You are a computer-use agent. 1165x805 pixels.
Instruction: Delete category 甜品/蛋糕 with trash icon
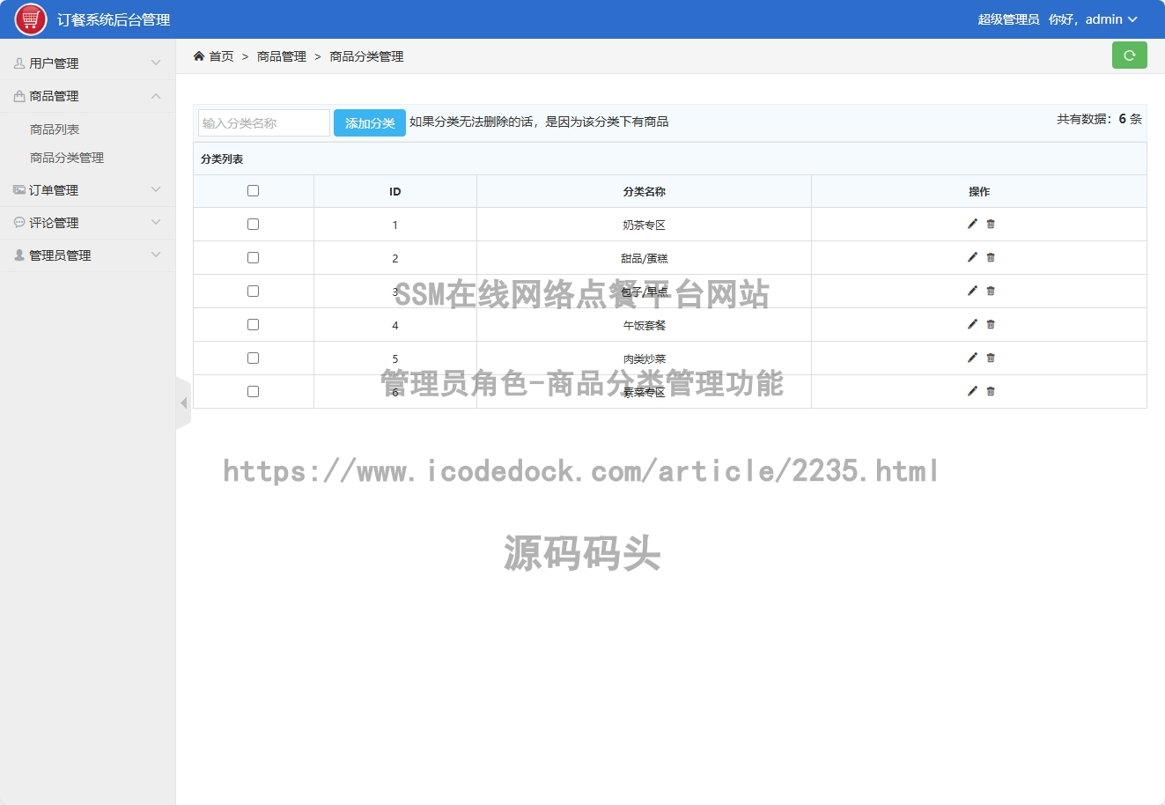[x=991, y=257]
